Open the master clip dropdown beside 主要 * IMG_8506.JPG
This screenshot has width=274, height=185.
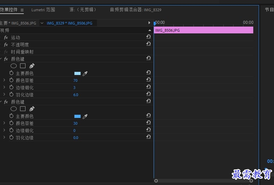[x=42, y=23]
